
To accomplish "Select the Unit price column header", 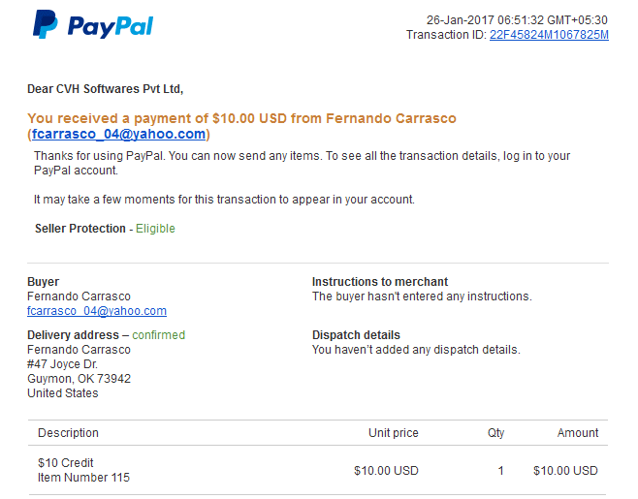I will click(394, 433).
